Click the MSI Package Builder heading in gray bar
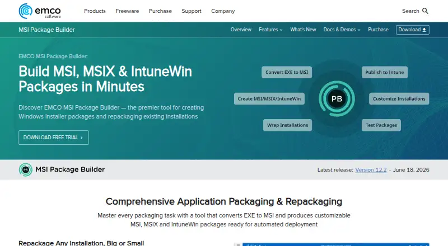 pos(70,169)
